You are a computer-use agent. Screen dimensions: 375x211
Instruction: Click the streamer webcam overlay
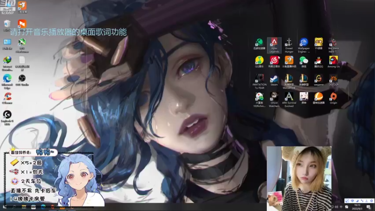tap(299, 179)
